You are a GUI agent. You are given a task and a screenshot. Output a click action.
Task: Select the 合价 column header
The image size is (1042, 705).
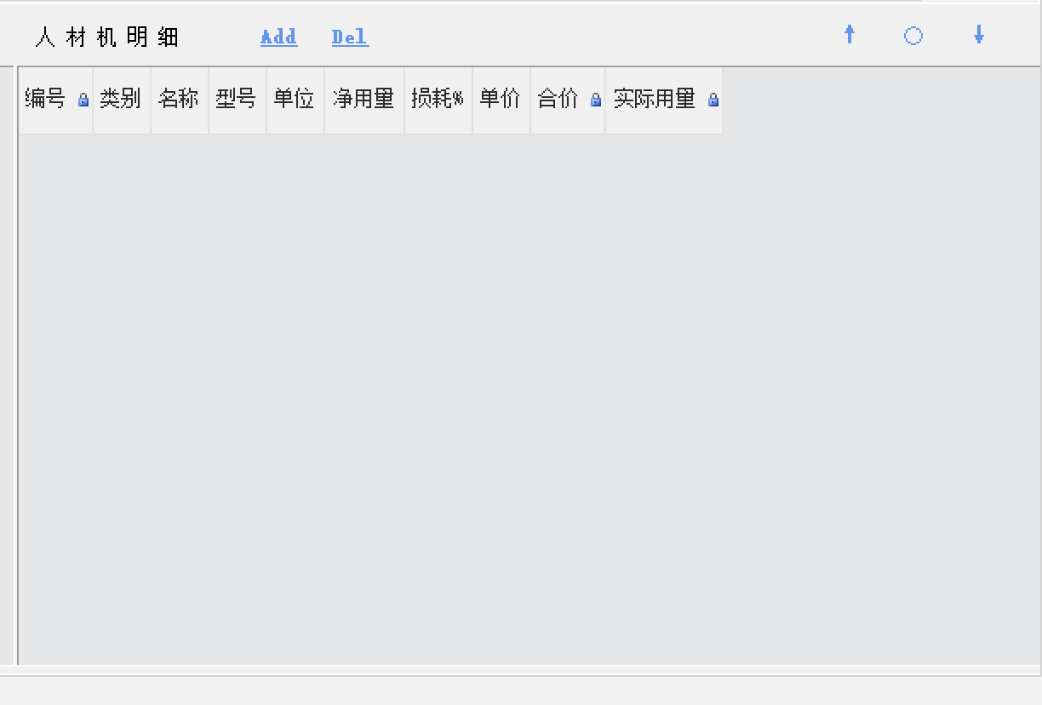(x=558, y=100)
